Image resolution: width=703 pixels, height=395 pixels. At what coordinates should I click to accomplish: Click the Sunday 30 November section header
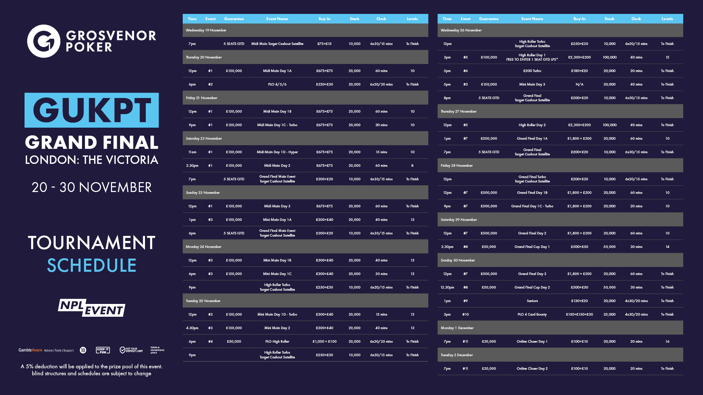(458, 260)
